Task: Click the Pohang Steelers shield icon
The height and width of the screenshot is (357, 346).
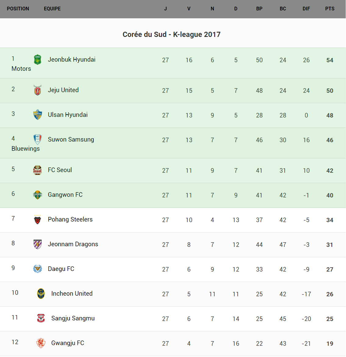Action: (x=38, y=220)
